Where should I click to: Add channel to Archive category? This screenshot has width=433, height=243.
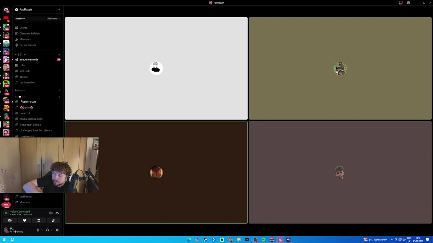pyautogui.click(x=59, y=90)
